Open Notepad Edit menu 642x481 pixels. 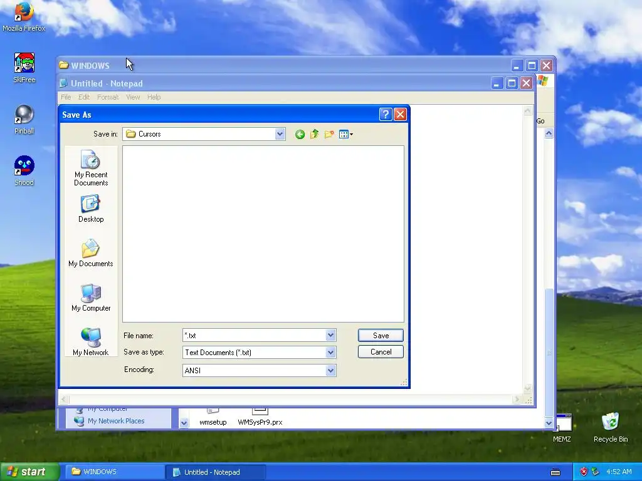pos(84,97)
